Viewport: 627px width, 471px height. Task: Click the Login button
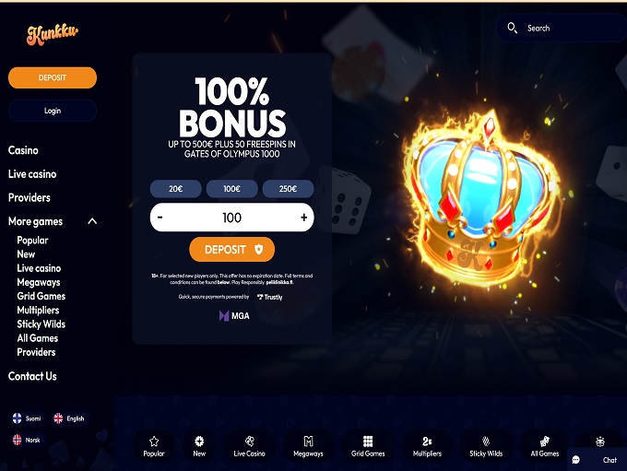(x=53, y=111)
